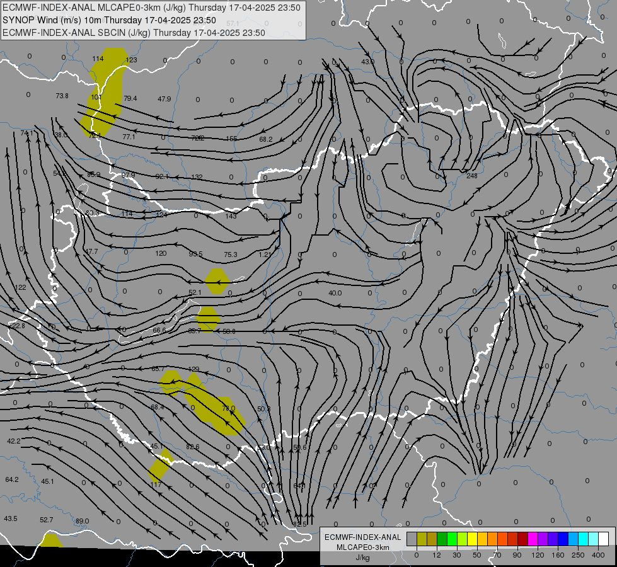The image size is (617, 567).
Task: Click the map value 123
Action: 131,60
